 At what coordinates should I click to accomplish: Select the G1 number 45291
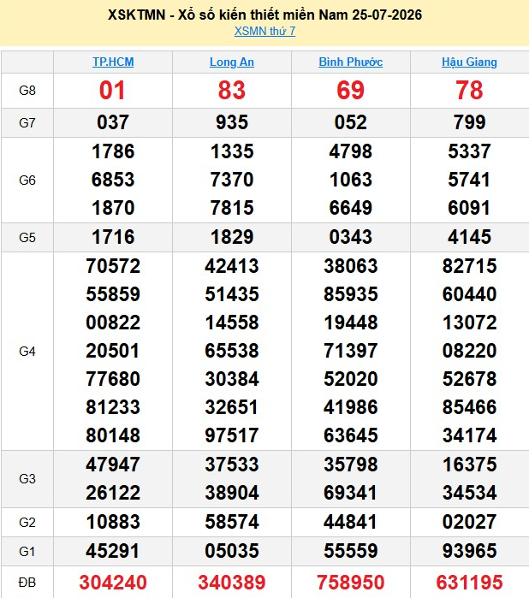113,551
